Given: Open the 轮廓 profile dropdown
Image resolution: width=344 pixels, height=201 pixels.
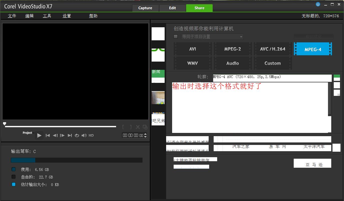Looking at the screenshot, I should (272, 78).
